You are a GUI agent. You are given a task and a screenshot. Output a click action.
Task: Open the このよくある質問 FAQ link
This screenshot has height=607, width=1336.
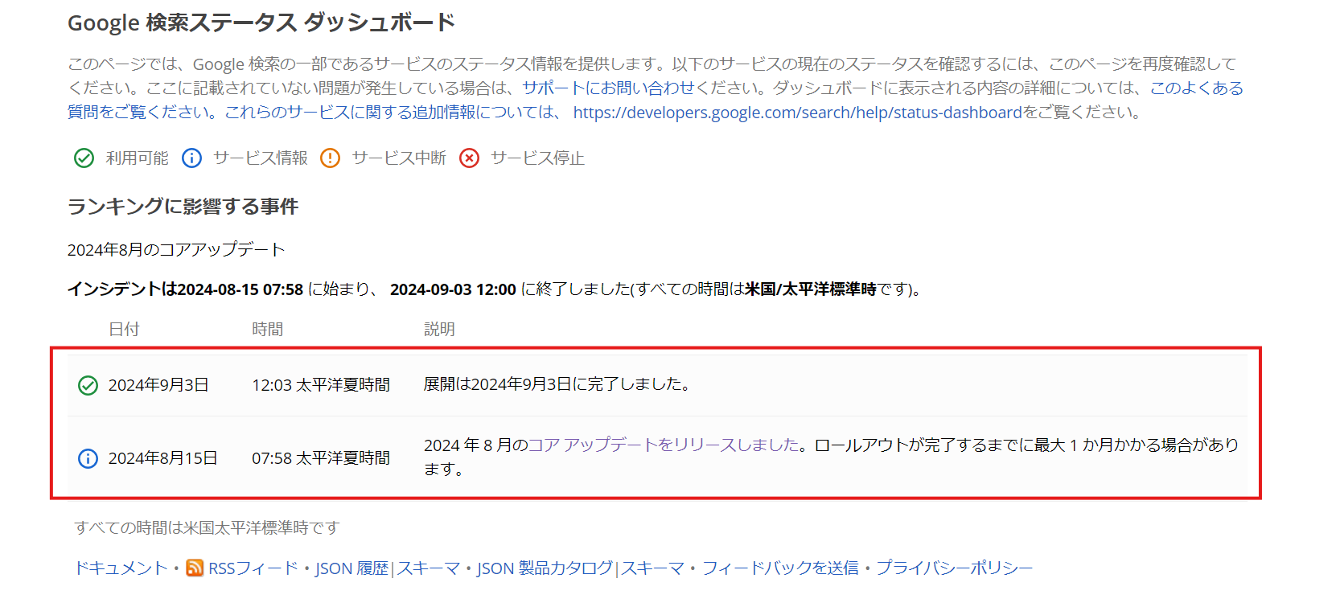[1196, 88]
